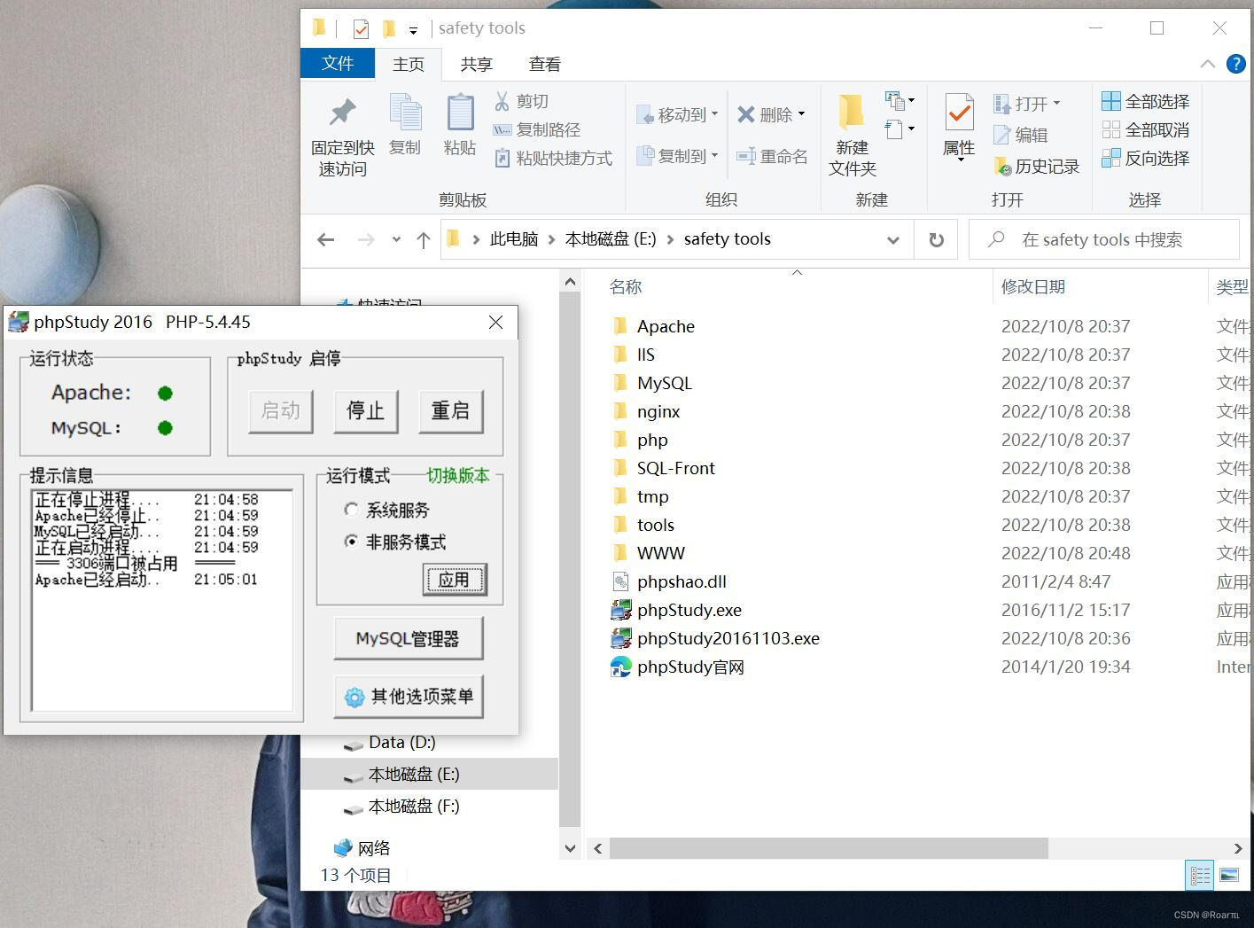The image size is (1254, 928).
Task: Click the Paste clipboard icon
Action: click(x=460, y=113)
